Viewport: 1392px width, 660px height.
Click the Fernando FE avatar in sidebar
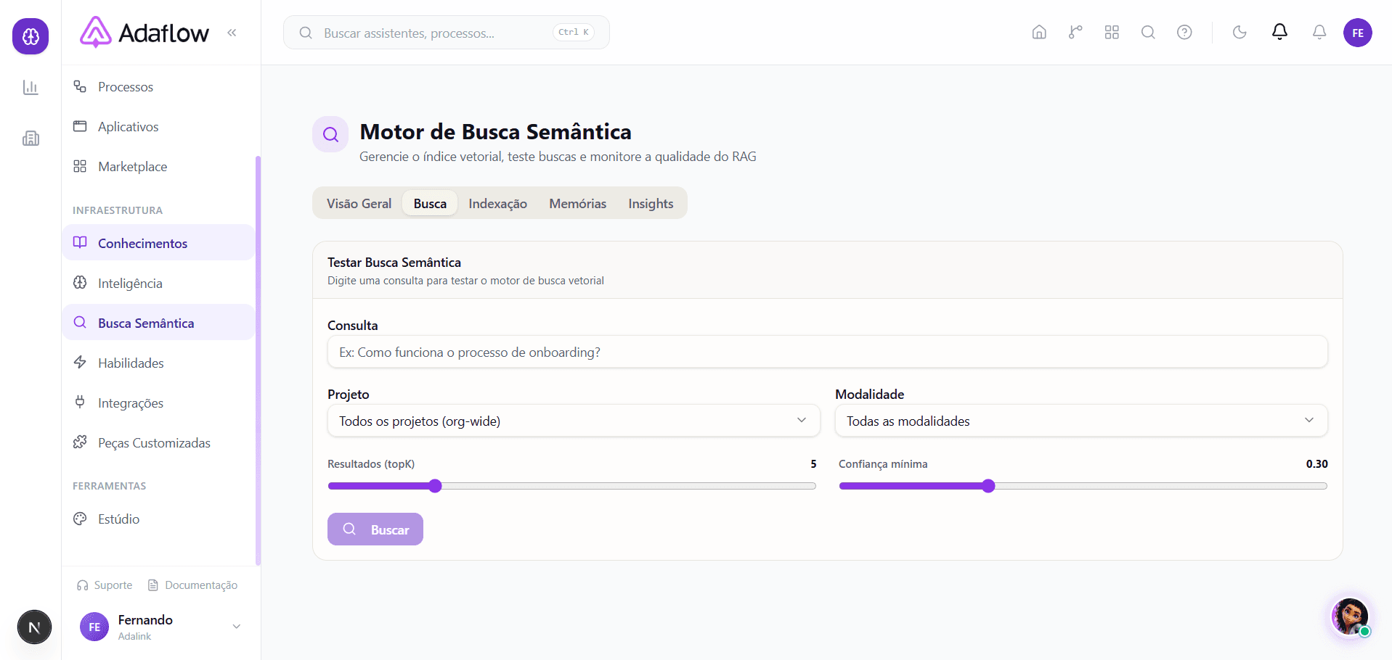pos(94,627)
